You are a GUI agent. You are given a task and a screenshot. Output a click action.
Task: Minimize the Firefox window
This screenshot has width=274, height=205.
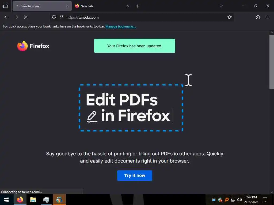[x=243, y=6]
